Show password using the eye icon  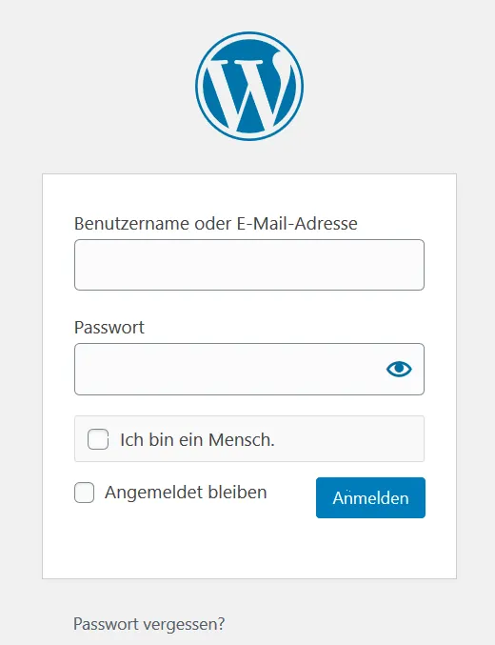tap(399, 369)
